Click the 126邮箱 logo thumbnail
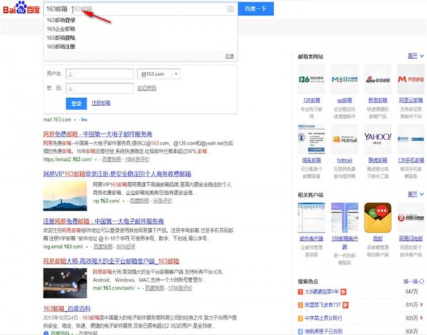This screenshot has width=427, height=335. click(311, 80)
